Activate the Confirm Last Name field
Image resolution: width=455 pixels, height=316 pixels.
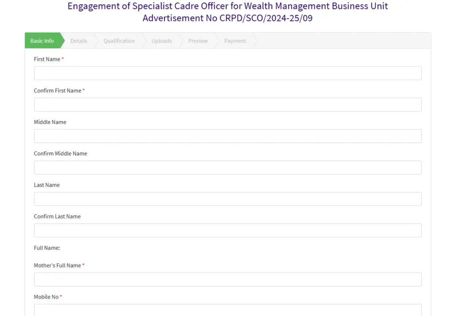click(227, 230)
